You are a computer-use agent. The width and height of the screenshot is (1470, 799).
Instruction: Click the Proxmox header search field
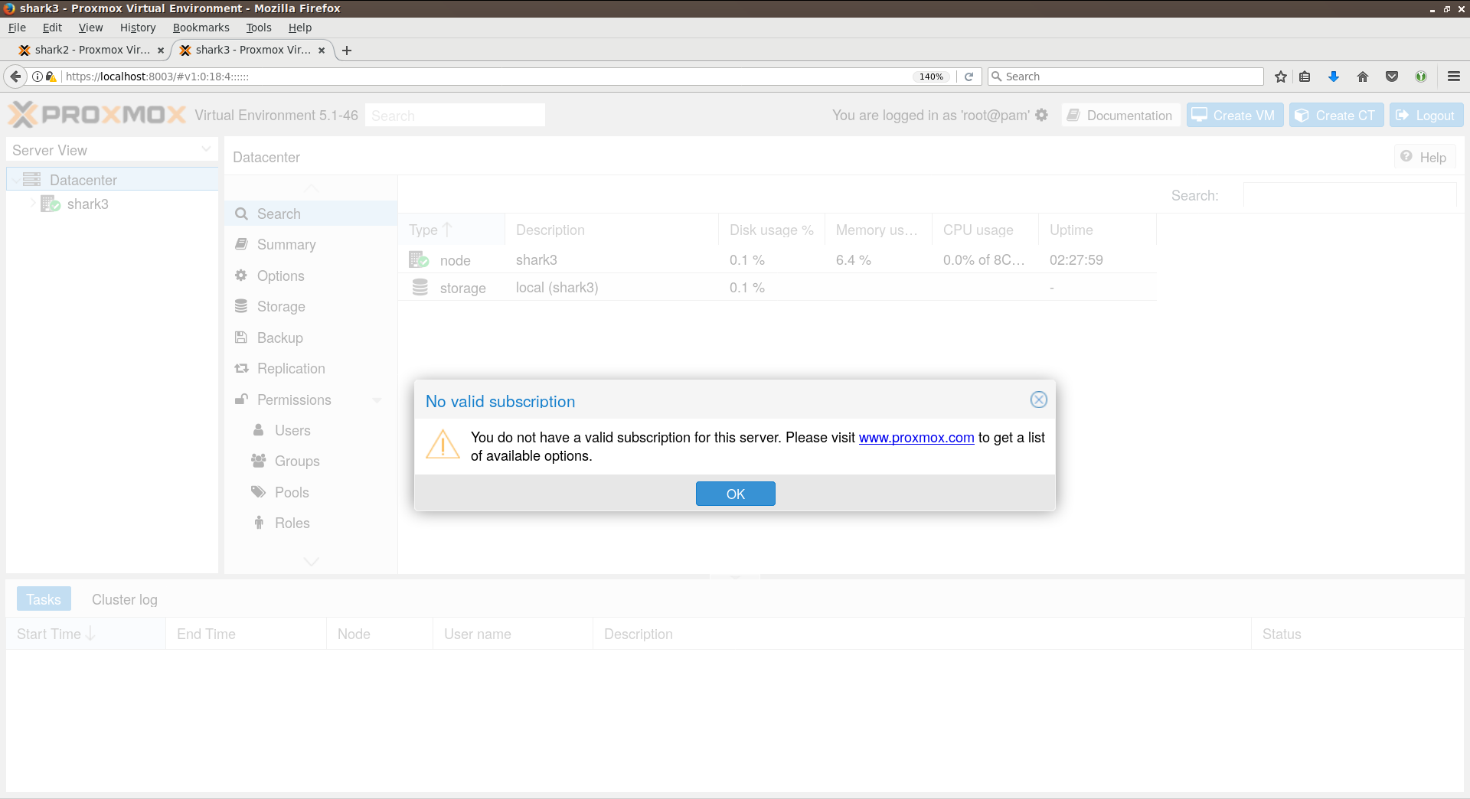(455, 116)
